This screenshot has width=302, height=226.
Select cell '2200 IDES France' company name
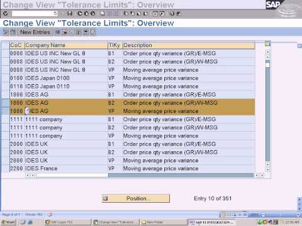[66, 168]
